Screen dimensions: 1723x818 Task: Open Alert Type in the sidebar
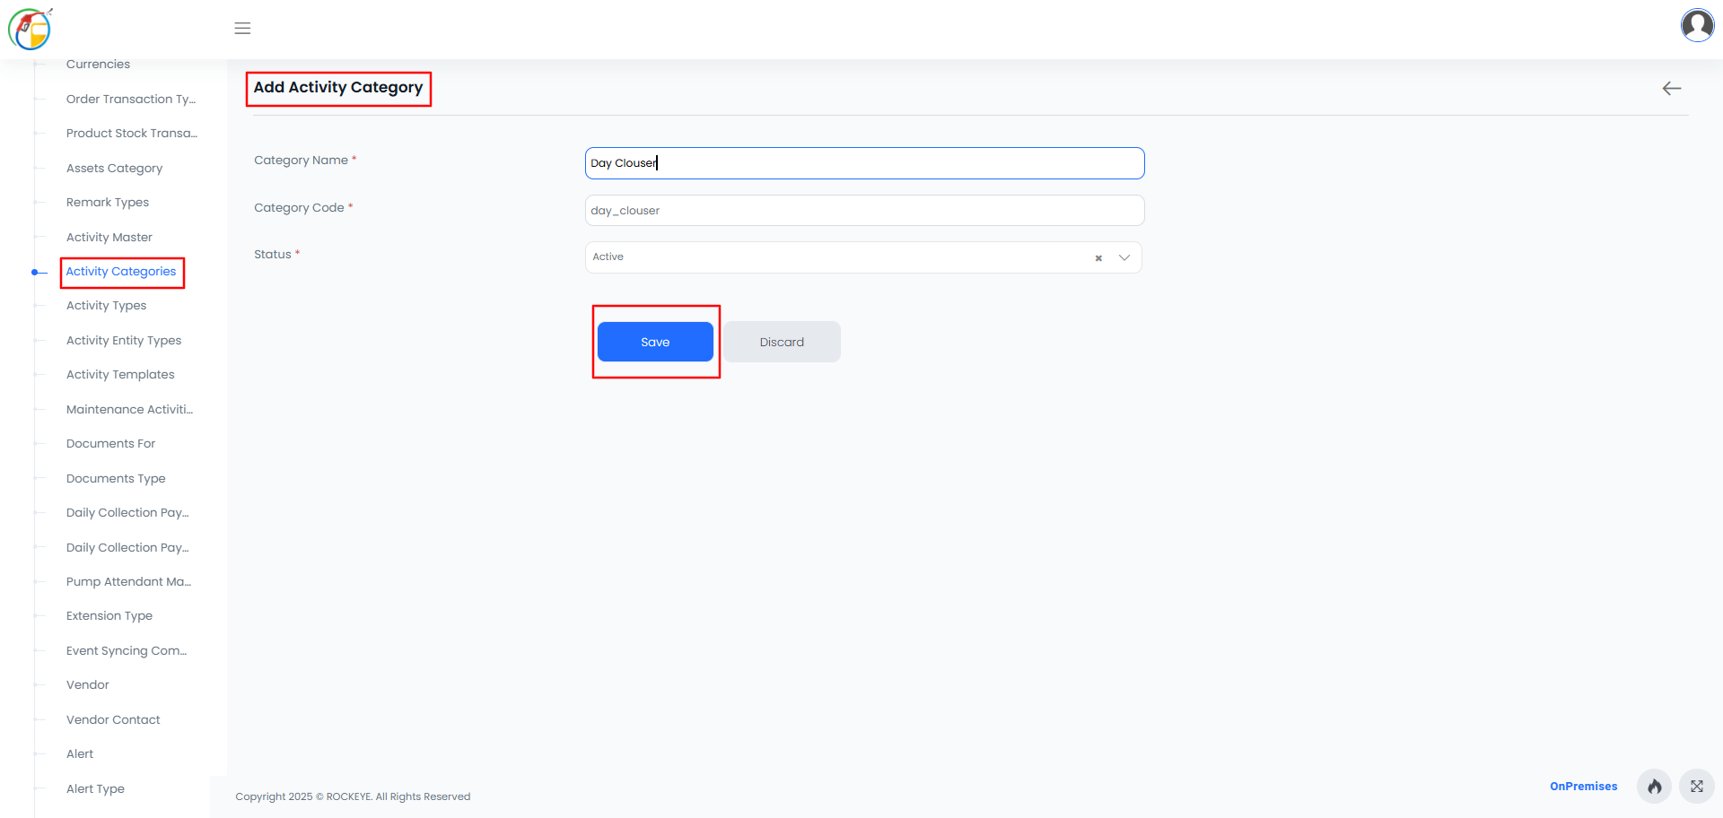click(95, 789)
